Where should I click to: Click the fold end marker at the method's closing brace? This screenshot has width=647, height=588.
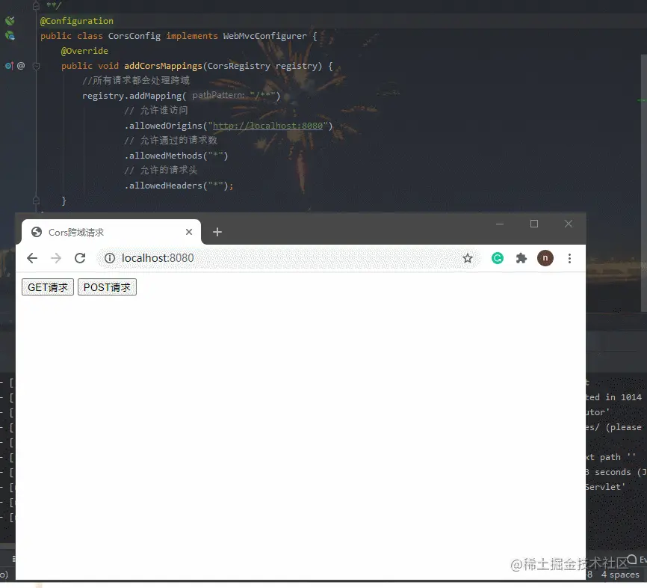tap(36, 200)
